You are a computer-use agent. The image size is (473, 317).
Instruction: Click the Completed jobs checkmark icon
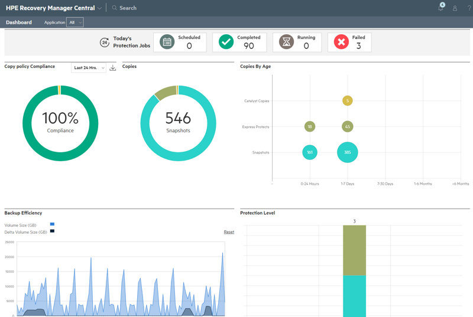pos(226,42)
